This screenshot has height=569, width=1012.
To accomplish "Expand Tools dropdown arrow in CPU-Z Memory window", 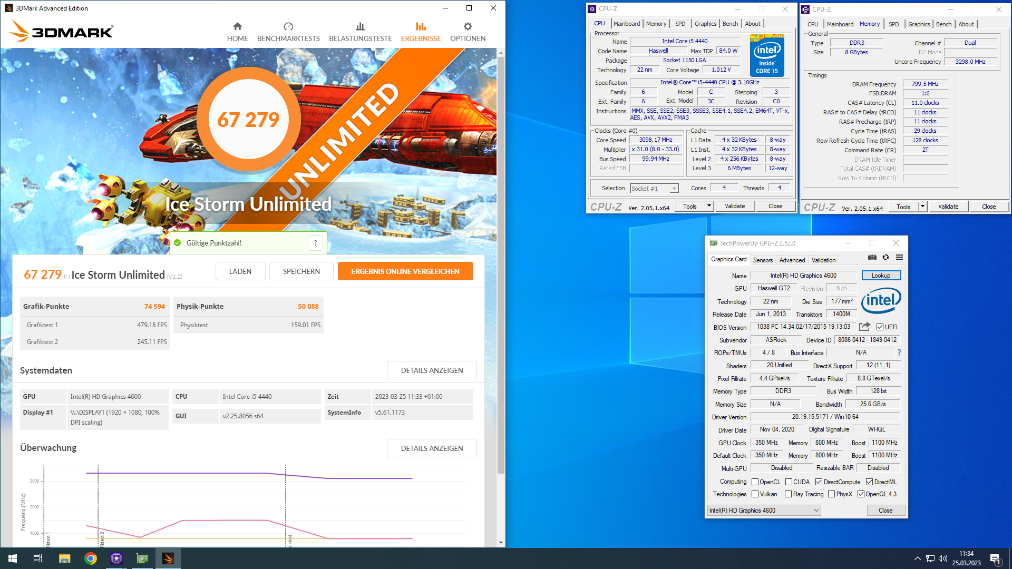I will (922, 207).
